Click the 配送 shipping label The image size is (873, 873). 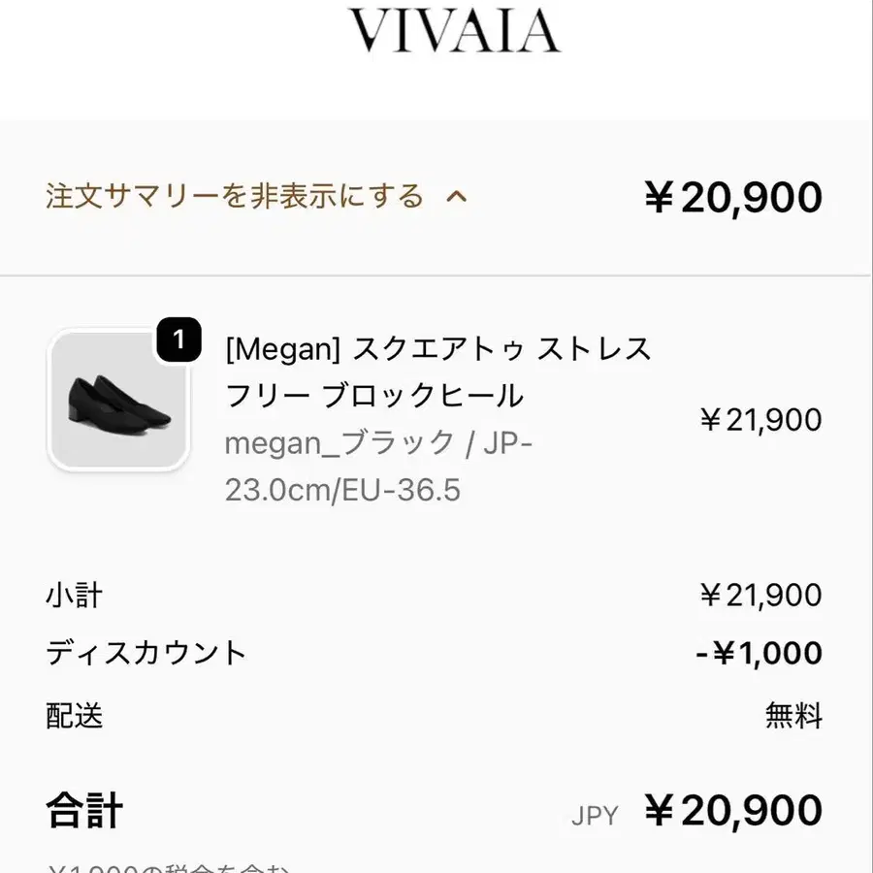(x=74, y=716)
